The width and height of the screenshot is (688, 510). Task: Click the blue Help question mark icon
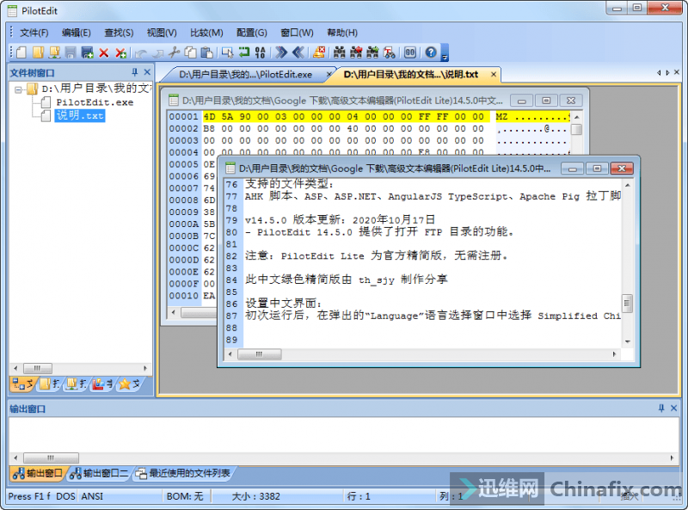point(431,52)
